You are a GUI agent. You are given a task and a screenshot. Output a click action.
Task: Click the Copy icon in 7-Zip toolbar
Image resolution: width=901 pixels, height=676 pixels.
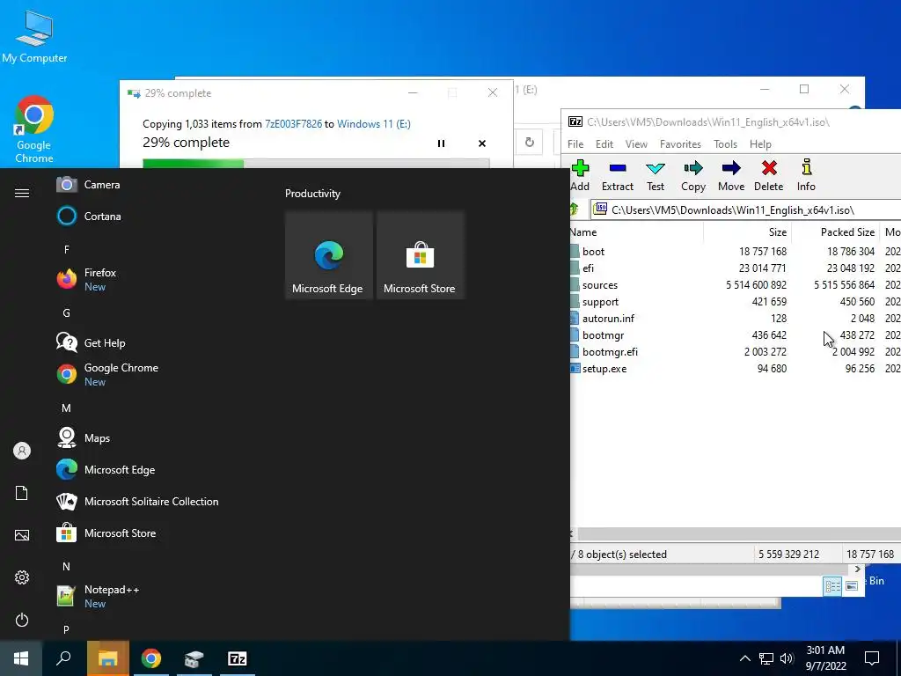point(693,175)
